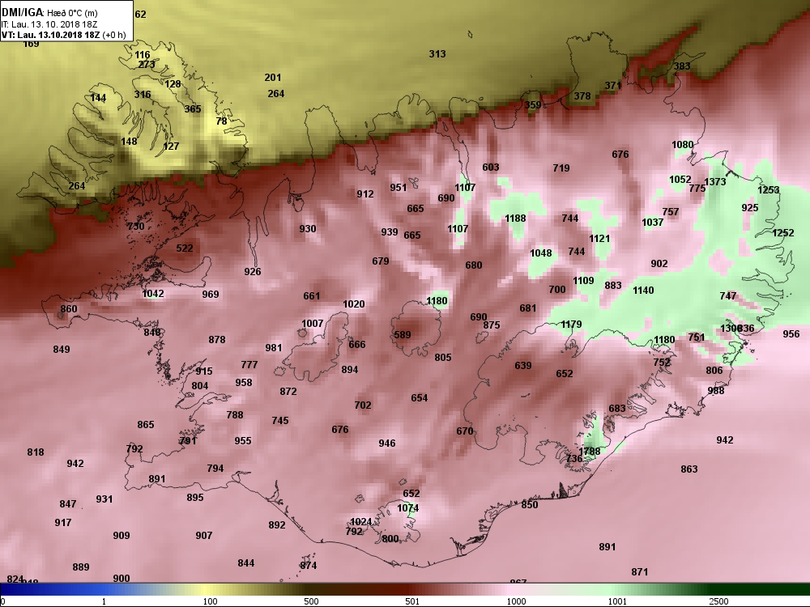Click the map value 313 in the north
The width and height of the screenshot is (810, 607).
[437, 53]
